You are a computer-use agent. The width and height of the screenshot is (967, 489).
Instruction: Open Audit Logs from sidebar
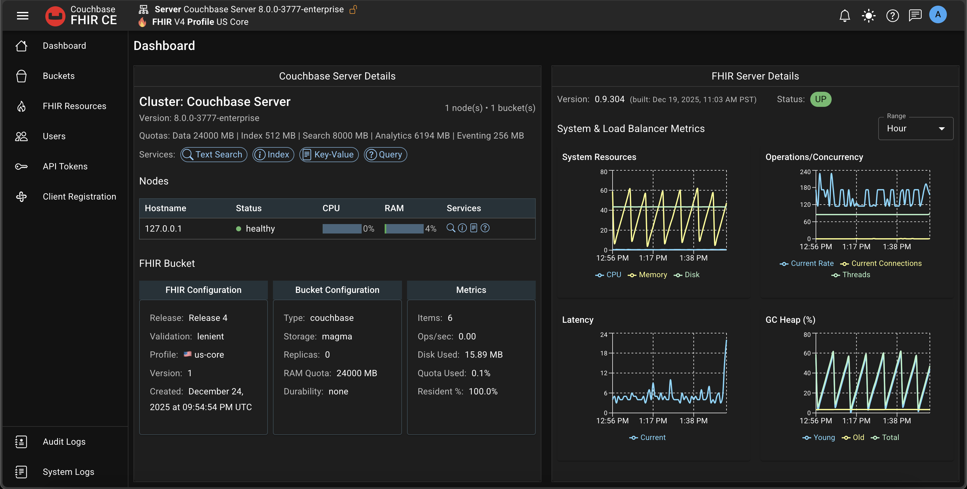[64, 442]
